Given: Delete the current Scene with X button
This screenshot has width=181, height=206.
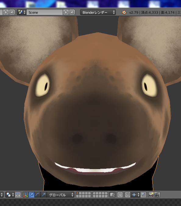Looking at the screenshot, I should [72, 12].
